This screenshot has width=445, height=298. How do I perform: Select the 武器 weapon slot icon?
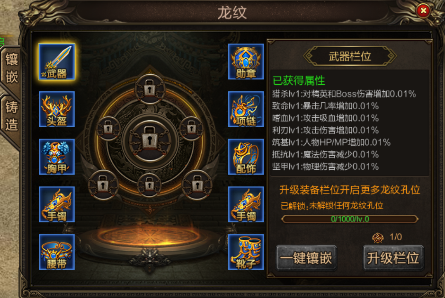point(57,61)
